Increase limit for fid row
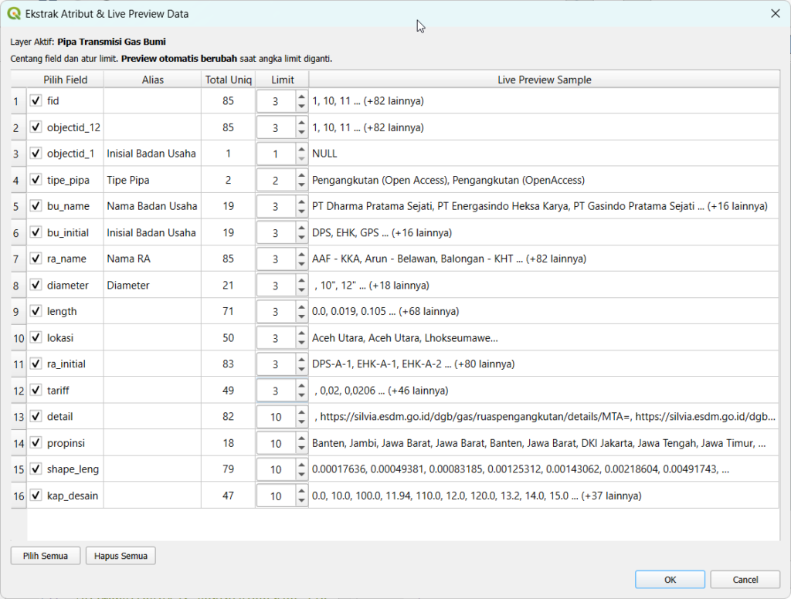Screen dimensions: 791x599 click(x=301, y=96)
